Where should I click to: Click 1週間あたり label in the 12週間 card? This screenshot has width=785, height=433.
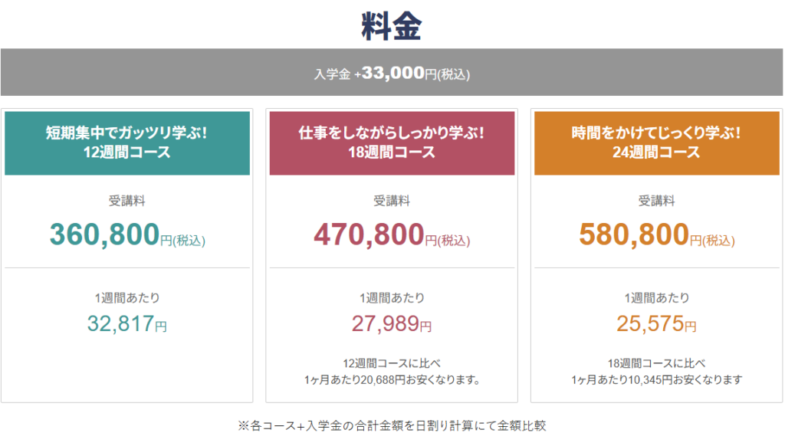(127, 298)
